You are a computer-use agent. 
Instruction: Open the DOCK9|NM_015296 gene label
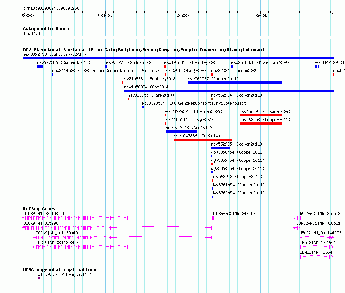point(41,223)
